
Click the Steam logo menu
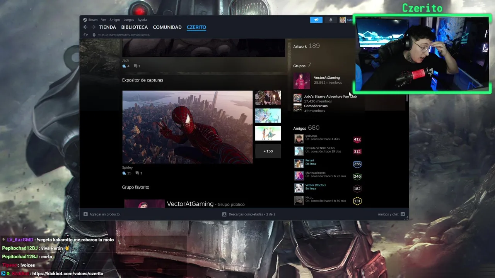90,20
